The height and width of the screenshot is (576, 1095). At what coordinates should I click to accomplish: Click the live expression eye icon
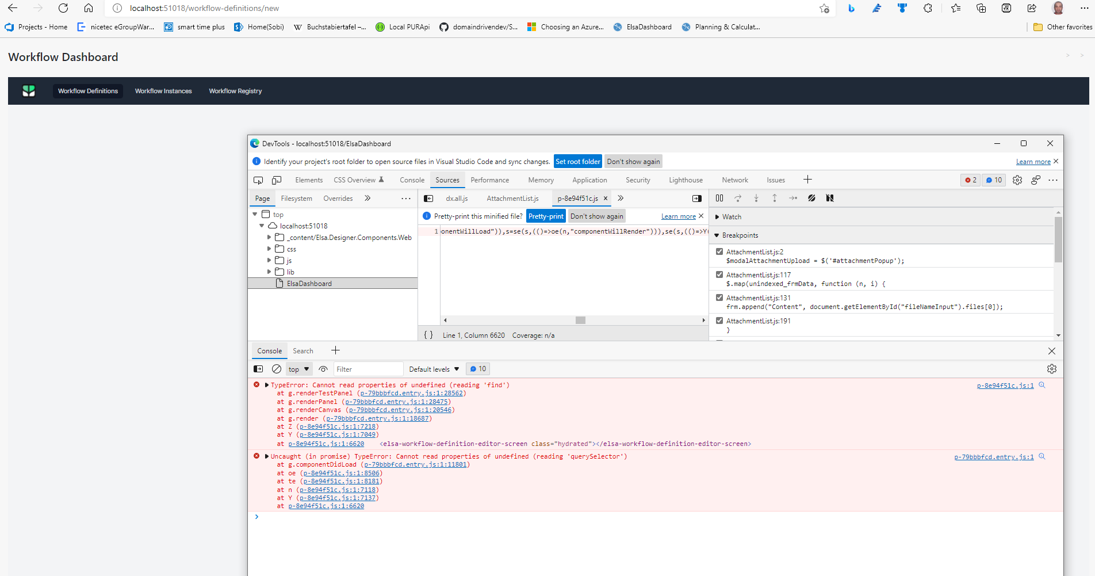click(323, 369)
